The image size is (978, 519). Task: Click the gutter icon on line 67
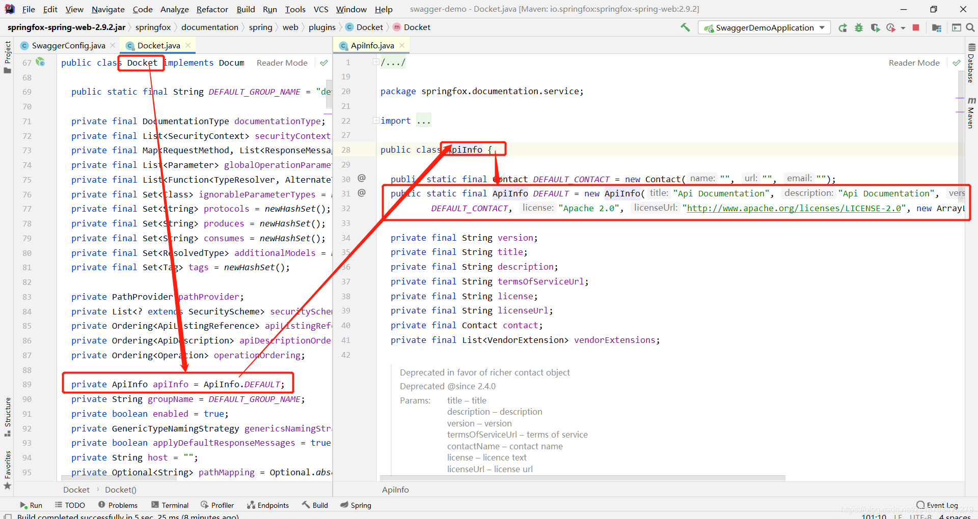point(40,62)
